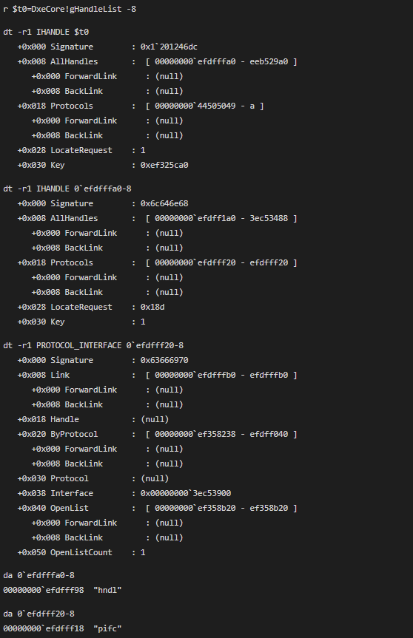Select 'dt -r1 IHANDLE 0`efdfffa0-8' line
This screenshot has width=413, height=638.
(67, 189)
